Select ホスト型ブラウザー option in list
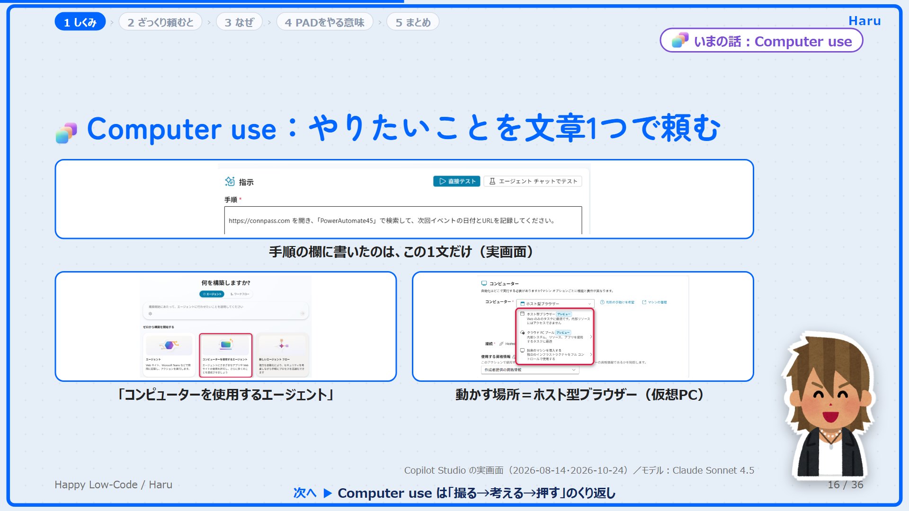The image size is (909, 511). click(554, 318)
